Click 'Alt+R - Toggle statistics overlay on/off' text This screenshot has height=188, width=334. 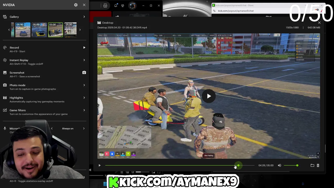point(31,181)
